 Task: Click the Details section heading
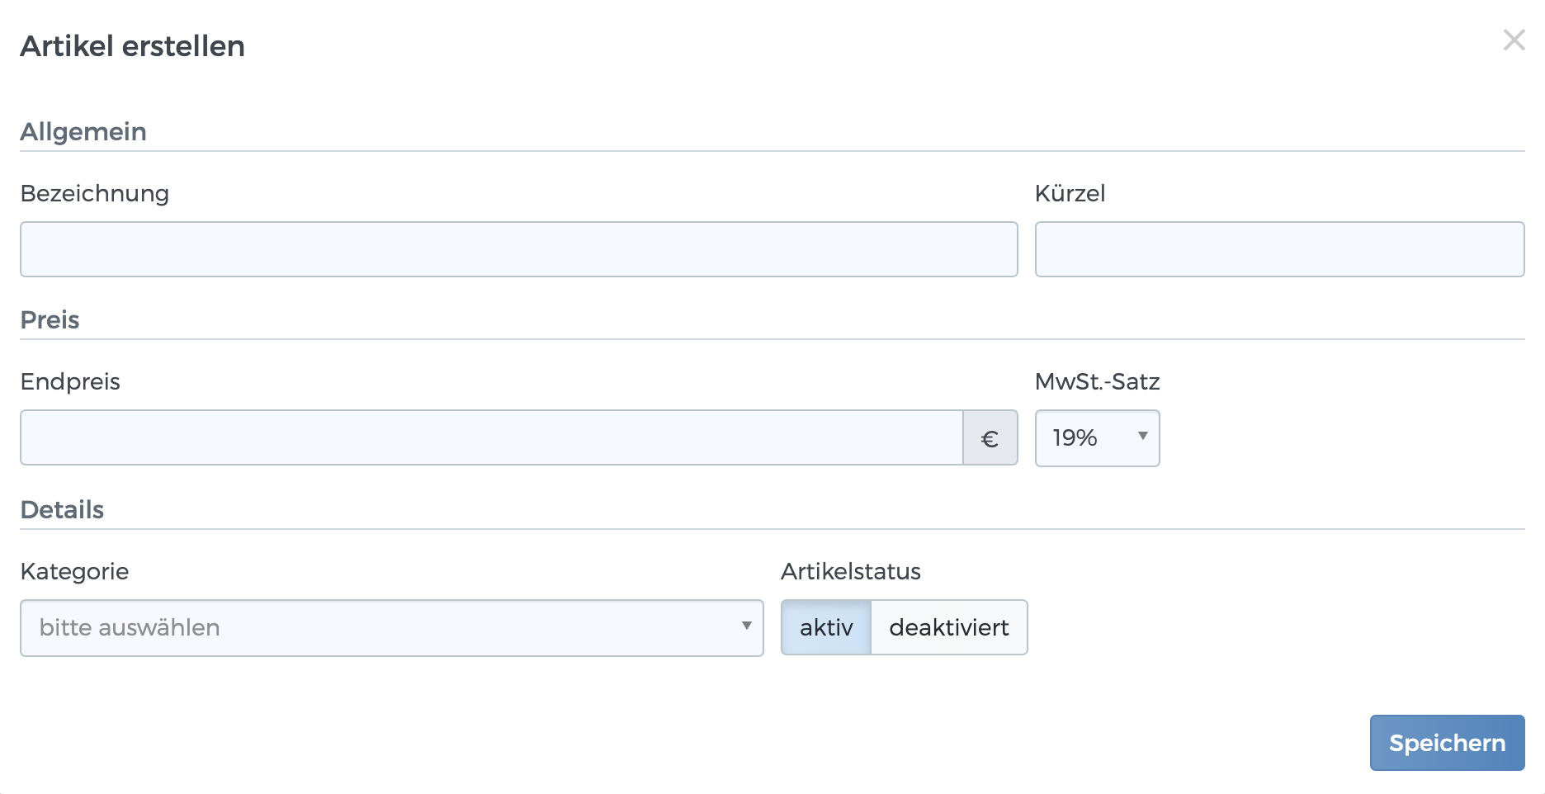point(62,510)
